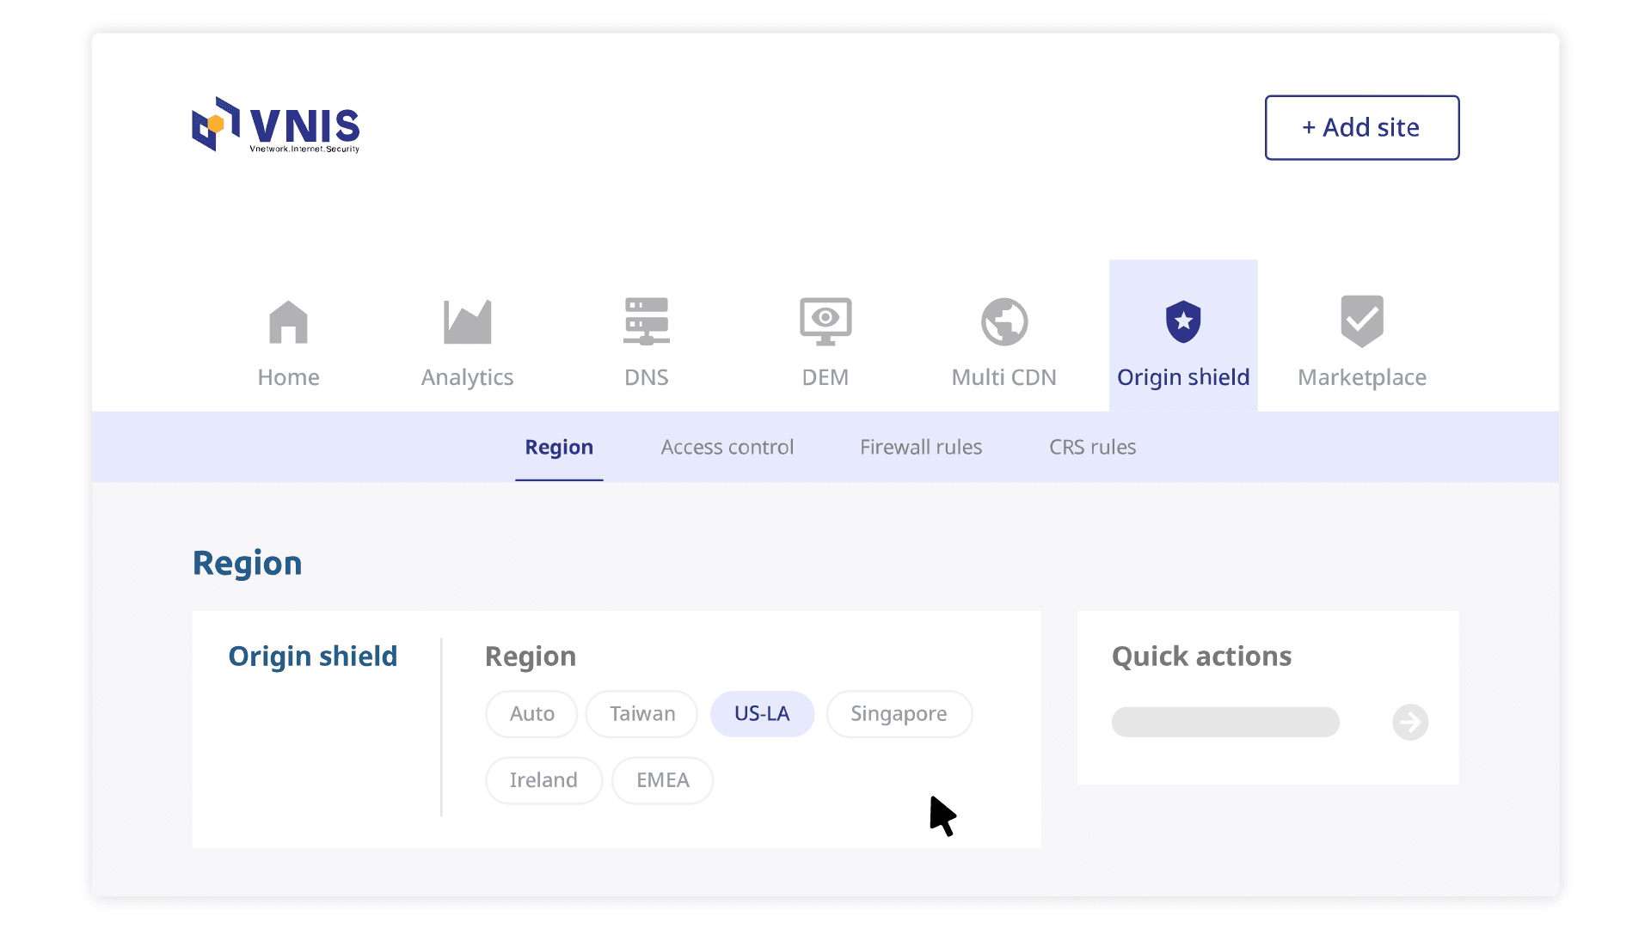Select the Taiwan region
The height and width of the screenshot is (928, 1651).
[x=641, y=713]
